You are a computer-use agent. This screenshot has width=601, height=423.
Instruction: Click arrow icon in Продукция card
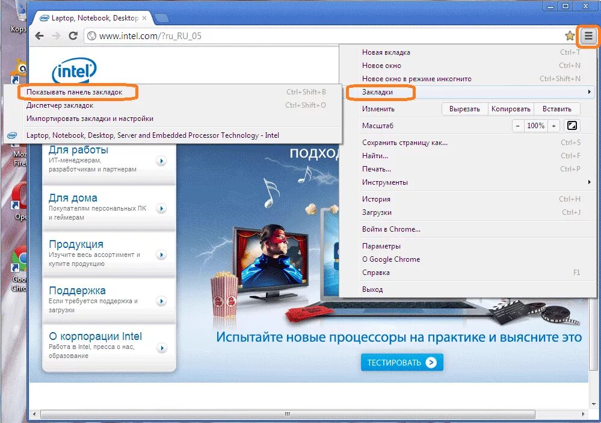click(161, 255)
